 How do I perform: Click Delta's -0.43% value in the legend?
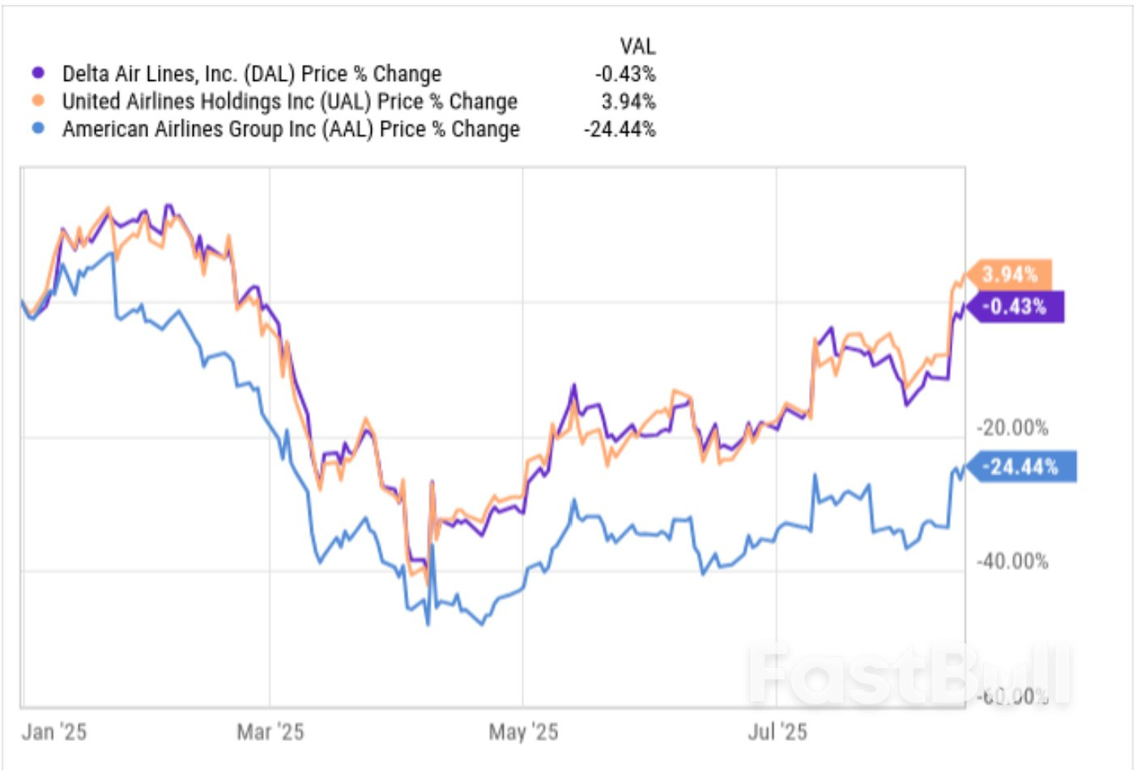tap(625, 74)
